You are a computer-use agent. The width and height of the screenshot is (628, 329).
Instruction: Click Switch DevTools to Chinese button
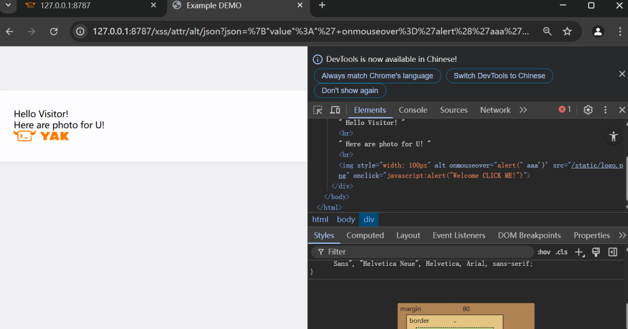(499, 76)
